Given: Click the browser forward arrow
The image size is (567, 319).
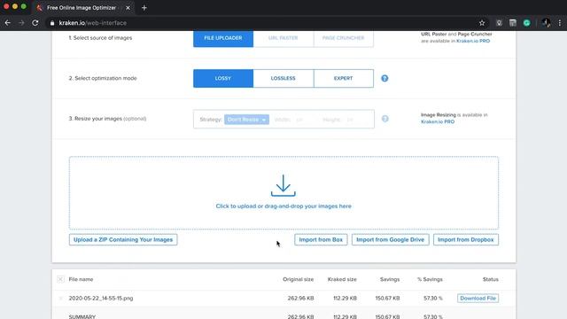Looking at the screenshot, I should (21, 23).
